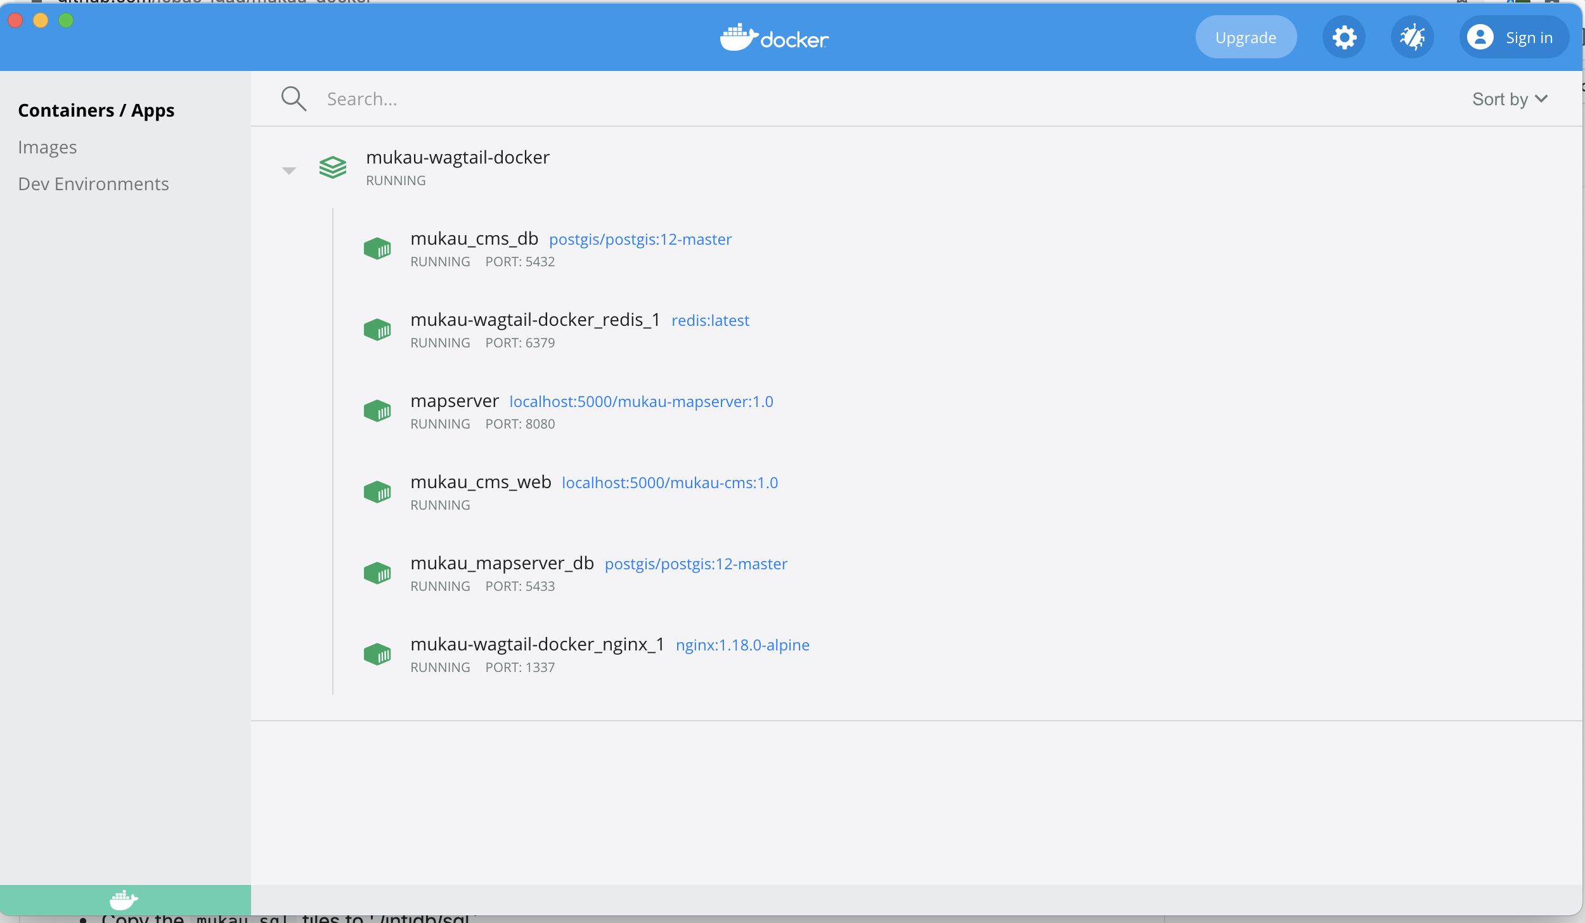Open the redis:latest image link
The height and width of the screenshot is (923, 1585).
(x=710, y=321)
